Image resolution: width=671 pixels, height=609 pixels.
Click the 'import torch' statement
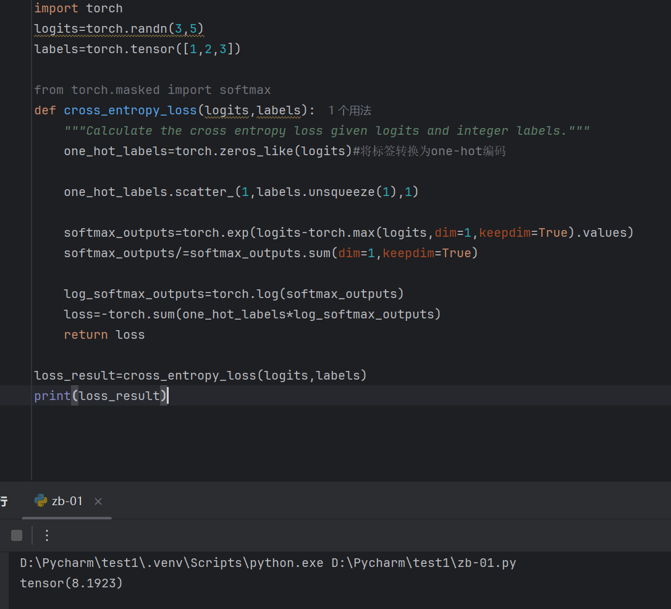coord(78,8)
